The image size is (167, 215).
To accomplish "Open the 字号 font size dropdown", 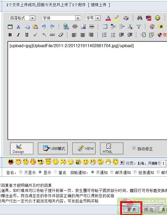I will pos(93,18).
